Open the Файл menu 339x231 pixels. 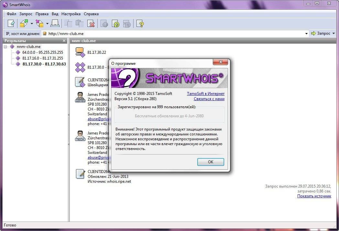[11, 14]
